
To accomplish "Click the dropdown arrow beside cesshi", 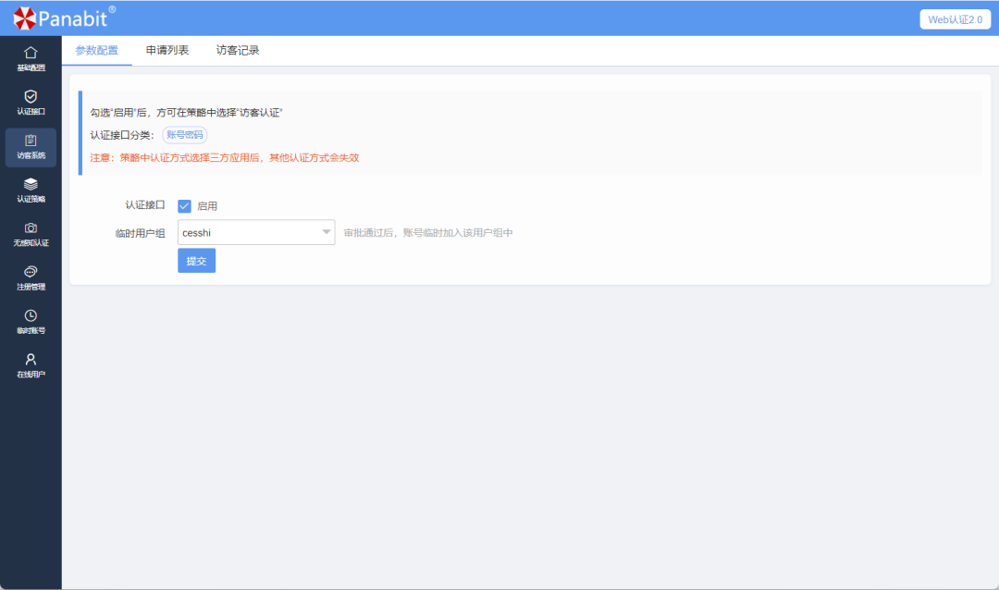I will click(x=326, y=232).
